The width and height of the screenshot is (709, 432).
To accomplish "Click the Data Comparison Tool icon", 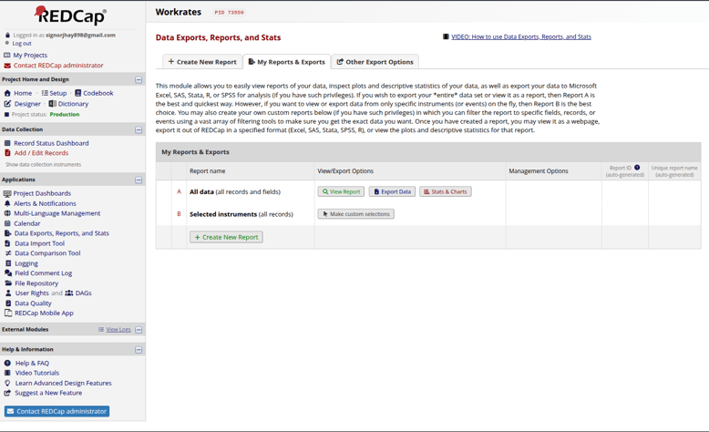I will click(7, 253).
